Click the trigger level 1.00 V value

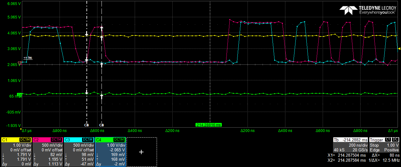point(393,145)
